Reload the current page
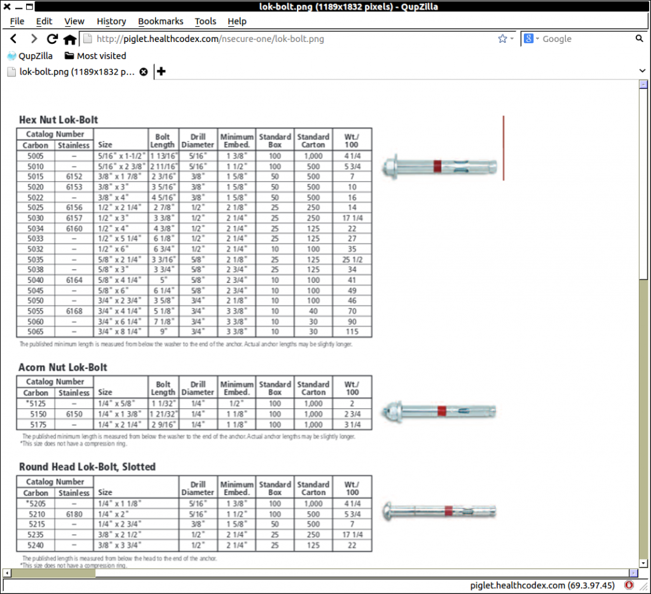Image resolution: width=651 pixels, height=594 pixels. pos(52,39)
